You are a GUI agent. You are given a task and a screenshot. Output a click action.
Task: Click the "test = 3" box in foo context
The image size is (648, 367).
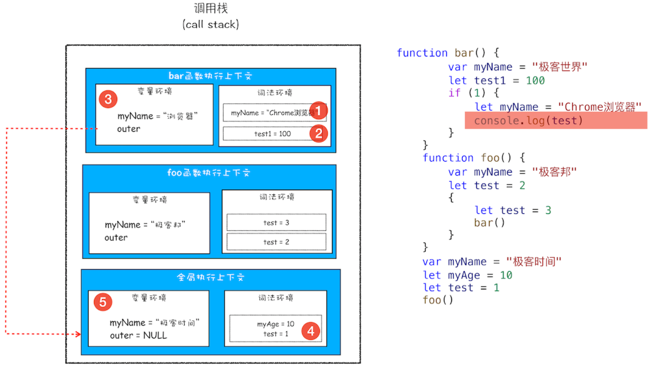coord(276,222)
